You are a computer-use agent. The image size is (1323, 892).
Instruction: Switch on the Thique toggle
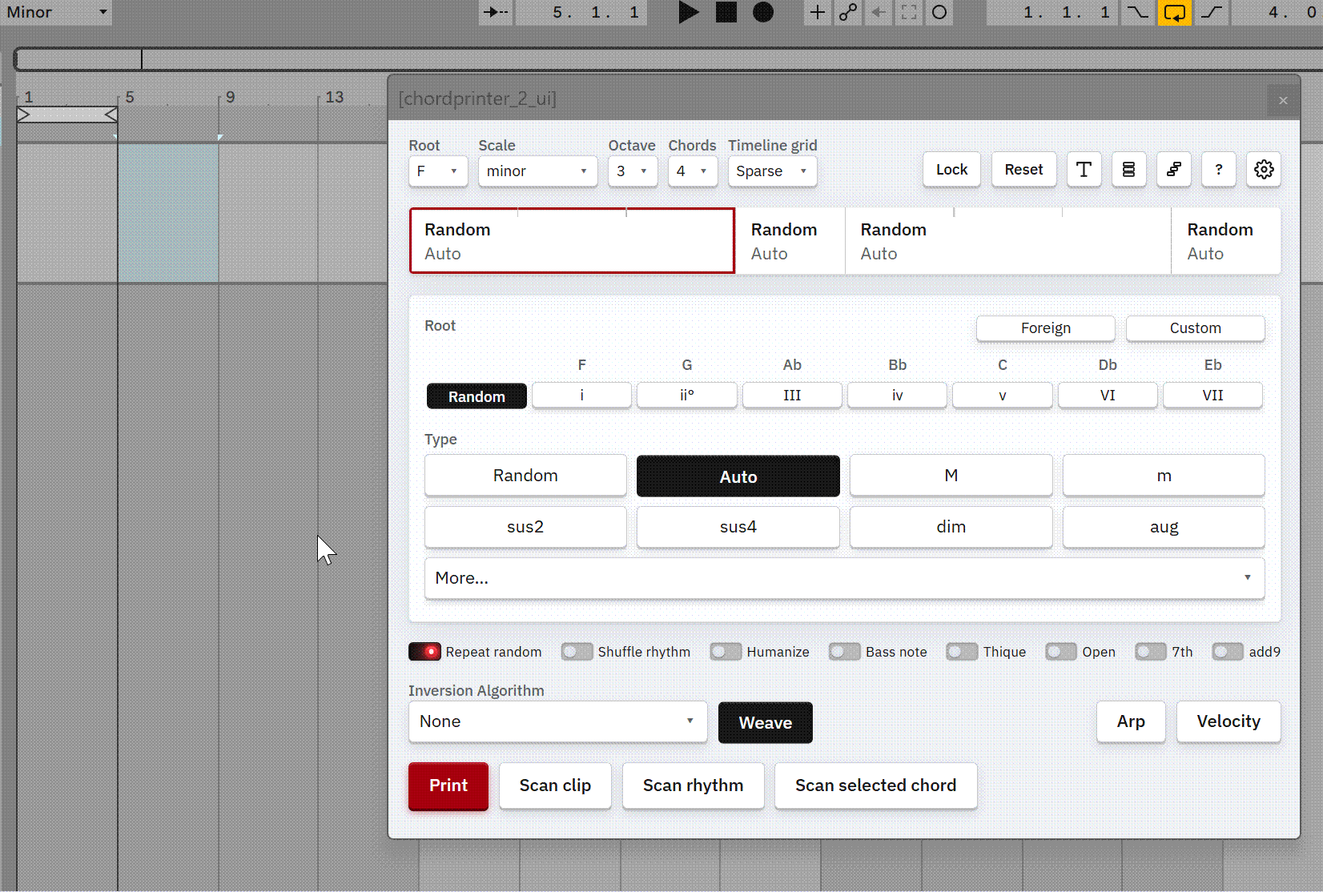coord(962,652)
